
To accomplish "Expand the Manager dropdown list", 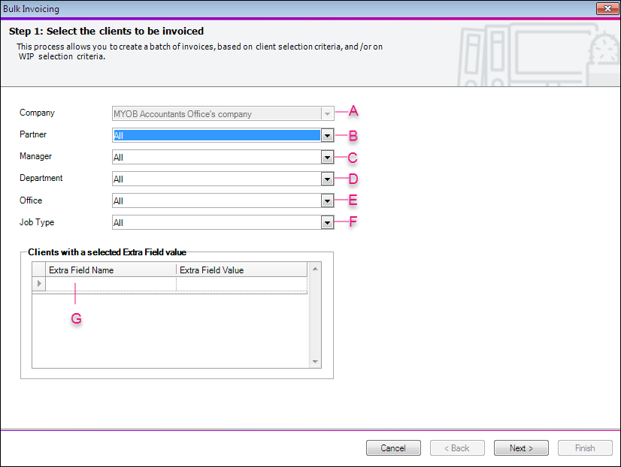I will 326,158.
